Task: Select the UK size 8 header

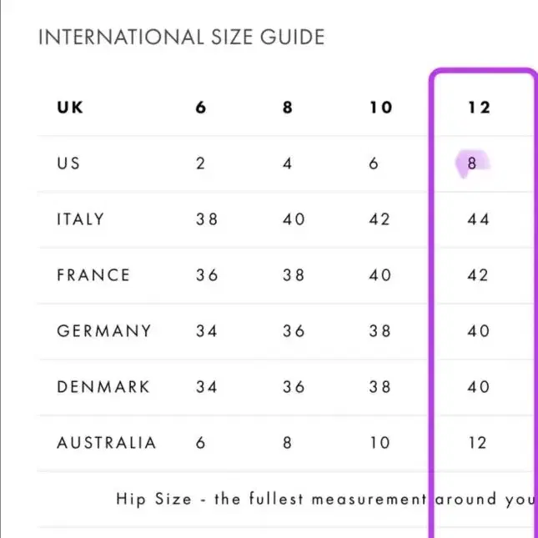Action: (288, 108)
